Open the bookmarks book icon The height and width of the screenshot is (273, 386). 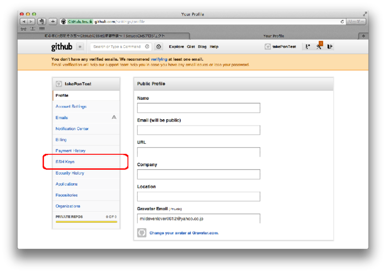(32, 29)
